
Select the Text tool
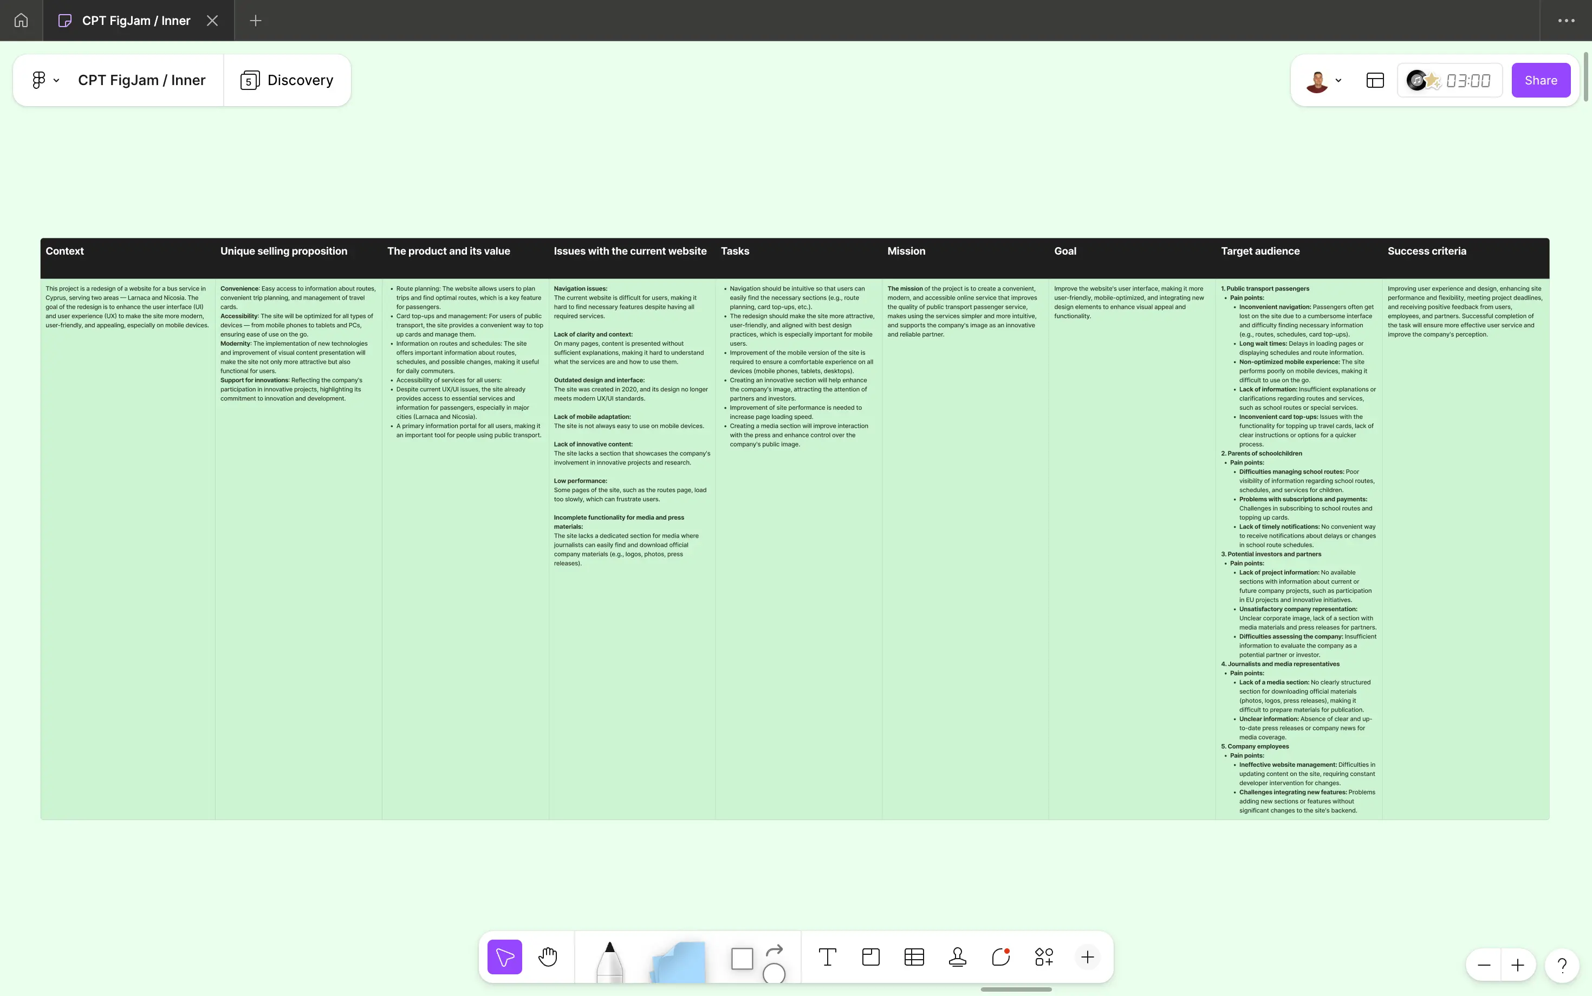click(827, 956)
